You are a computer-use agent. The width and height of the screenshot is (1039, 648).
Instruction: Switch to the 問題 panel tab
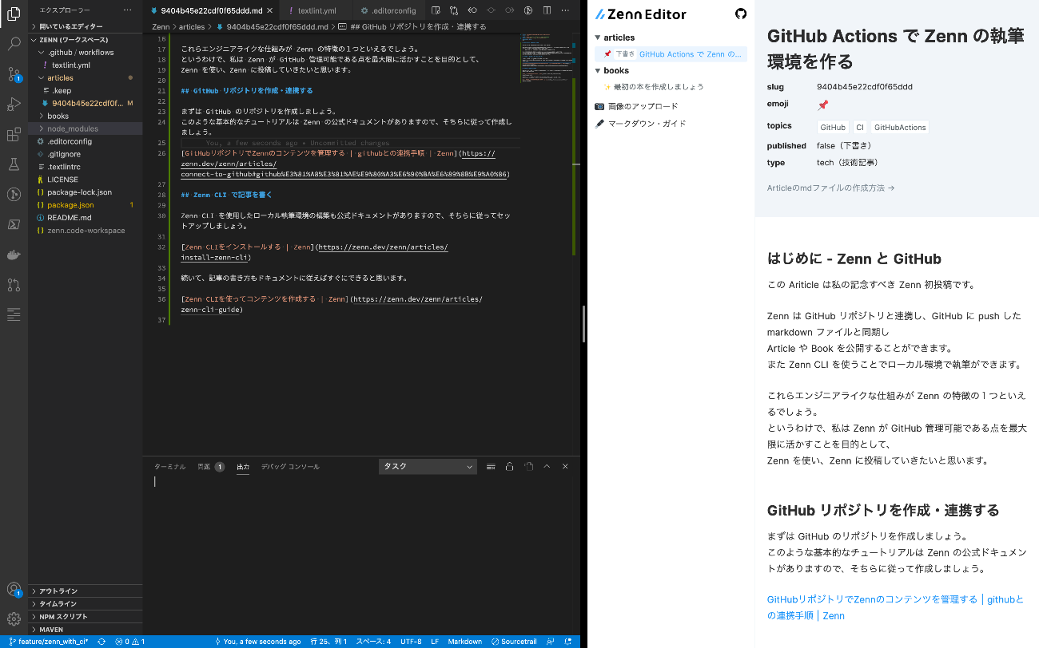click(211, 467)
